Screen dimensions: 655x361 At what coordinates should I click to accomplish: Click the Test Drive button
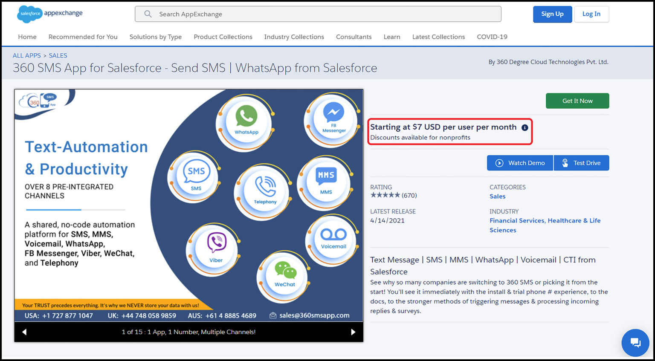click(x=582, y=163)
